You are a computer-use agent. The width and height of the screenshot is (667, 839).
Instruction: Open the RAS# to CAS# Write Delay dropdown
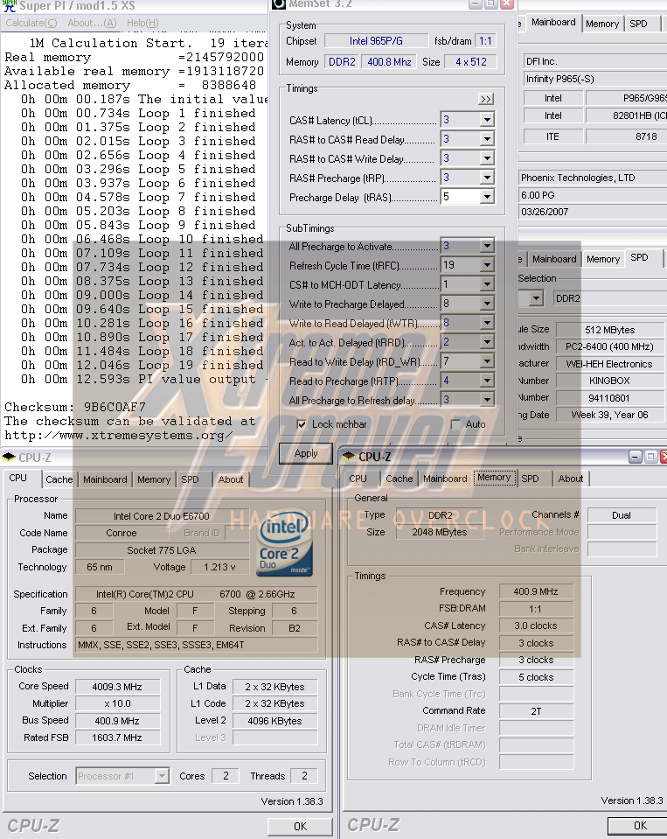click(487, 158)
